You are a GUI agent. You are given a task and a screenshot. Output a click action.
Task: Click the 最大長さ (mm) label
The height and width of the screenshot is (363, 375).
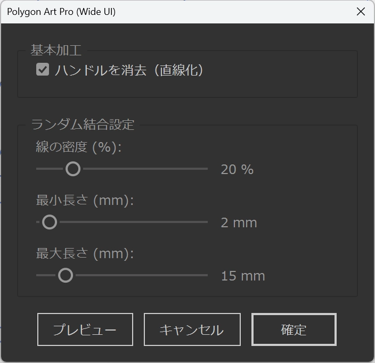point(85,253)
